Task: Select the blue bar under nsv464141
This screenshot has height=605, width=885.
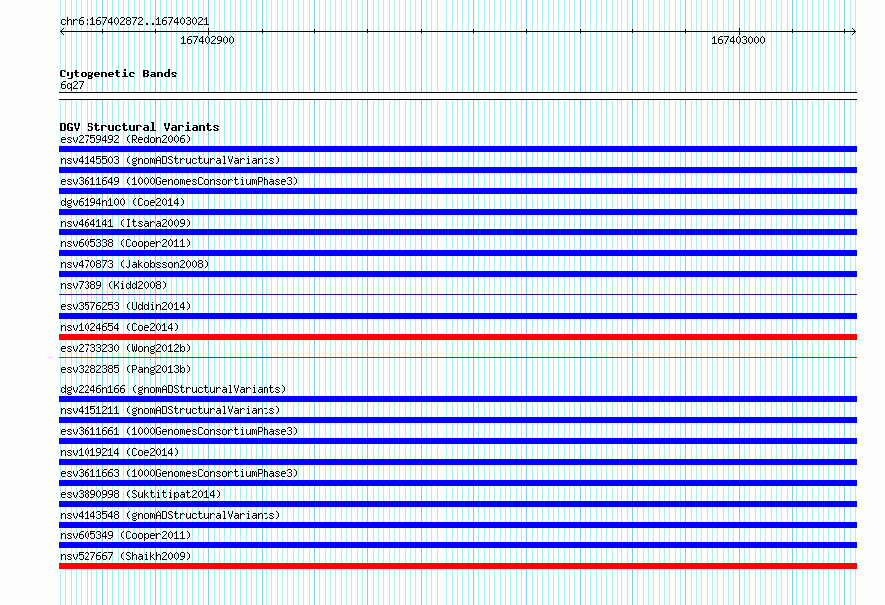Action: (457, 232)
